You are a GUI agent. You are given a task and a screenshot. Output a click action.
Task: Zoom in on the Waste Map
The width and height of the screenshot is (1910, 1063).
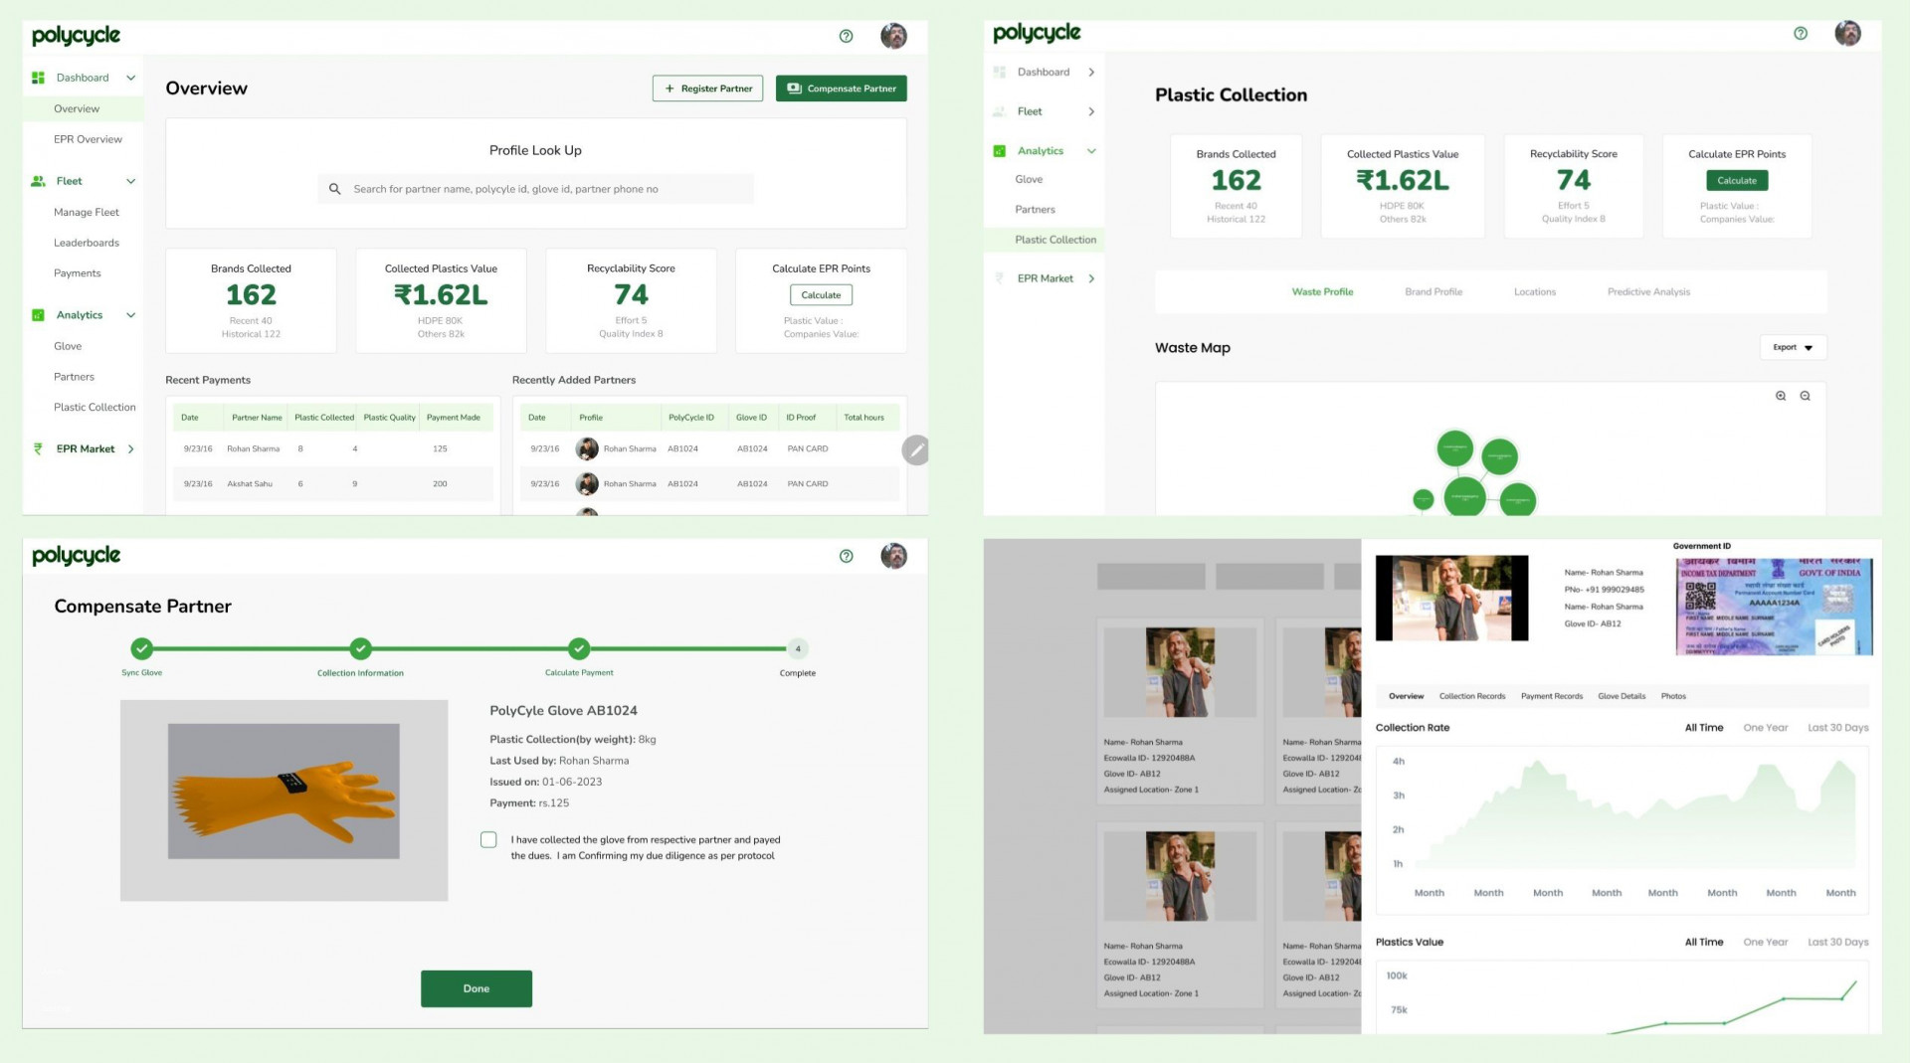(1781, 396)
